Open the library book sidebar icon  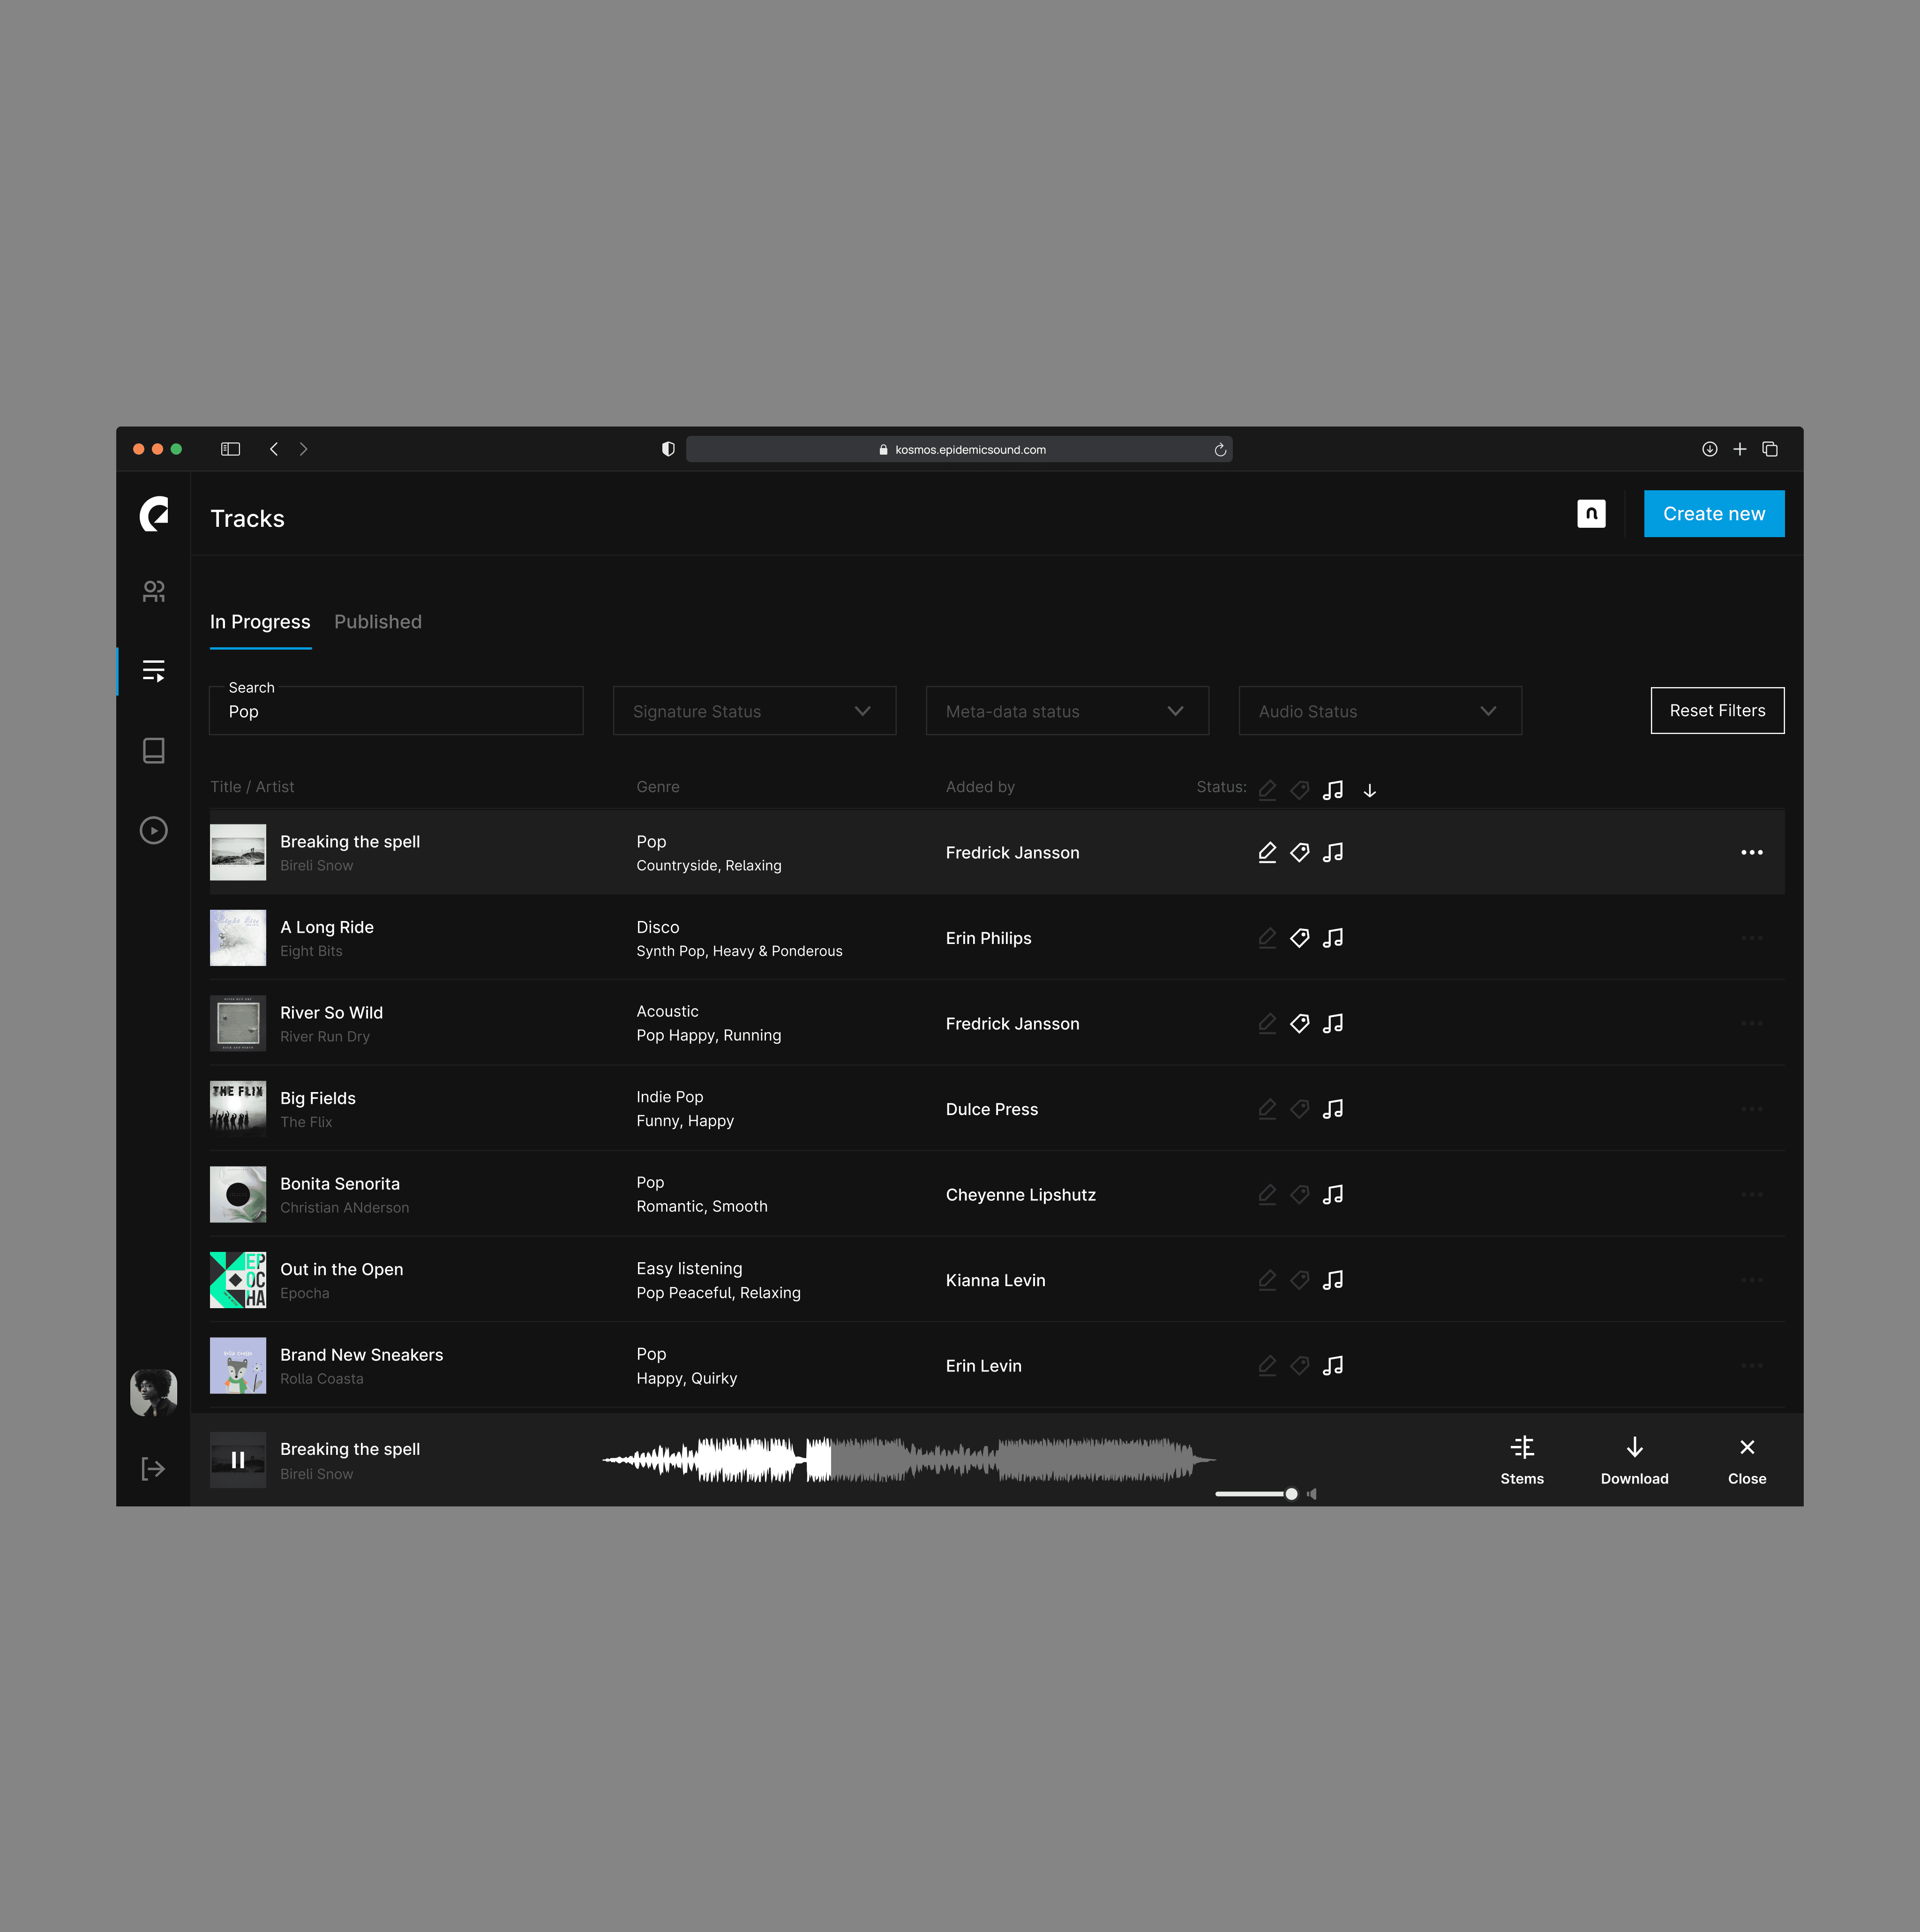click(153, 751)
